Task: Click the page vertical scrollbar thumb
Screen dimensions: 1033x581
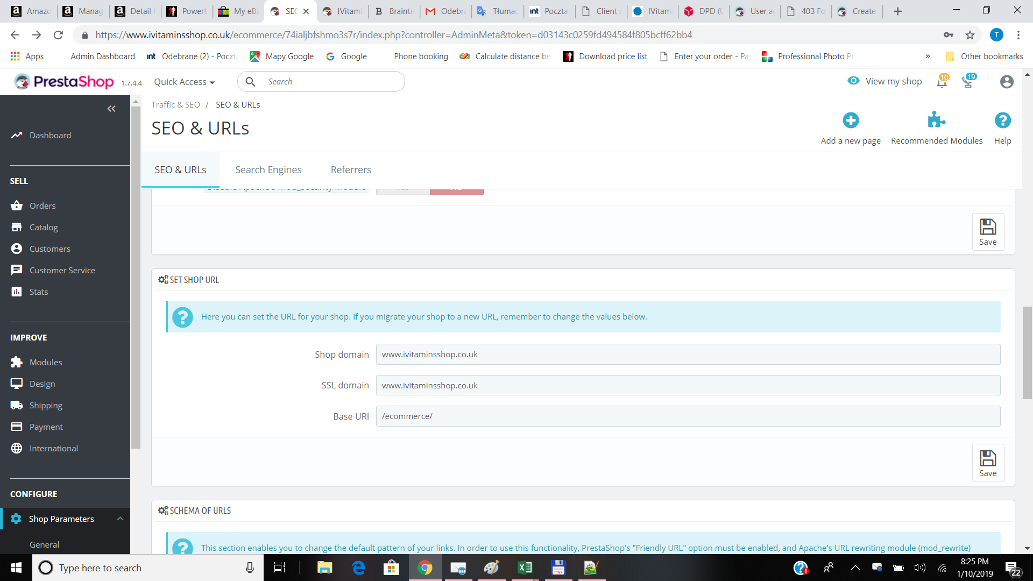Action: point(1027,352)
